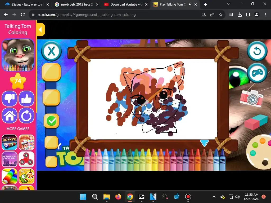Screen dimensions: 271x203
Task: Open Chrome downloads icon
Action: tap(240, 15)
